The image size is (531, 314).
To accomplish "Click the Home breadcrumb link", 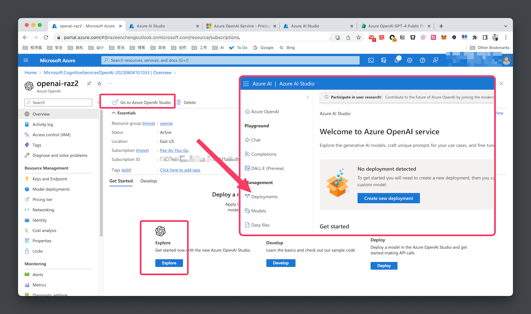I will [x=31, y=73].
